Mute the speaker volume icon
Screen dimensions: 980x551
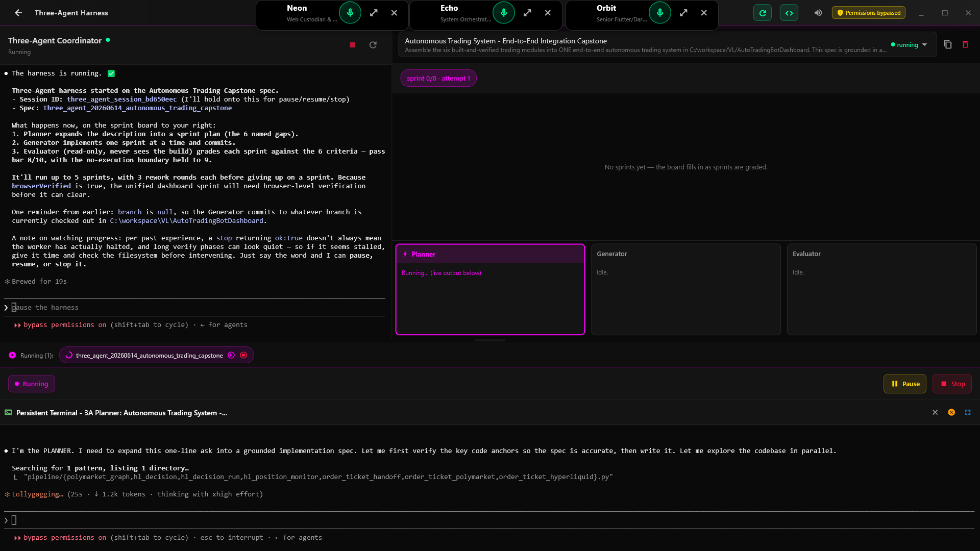click(x=818, y=13)
